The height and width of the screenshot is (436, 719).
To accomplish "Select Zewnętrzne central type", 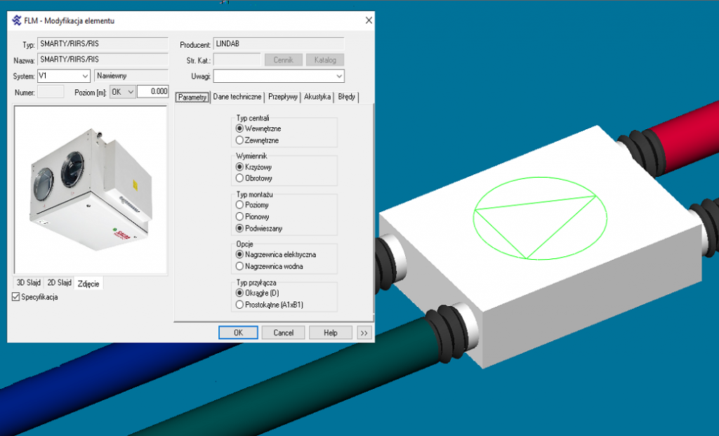I will (240, 140).
